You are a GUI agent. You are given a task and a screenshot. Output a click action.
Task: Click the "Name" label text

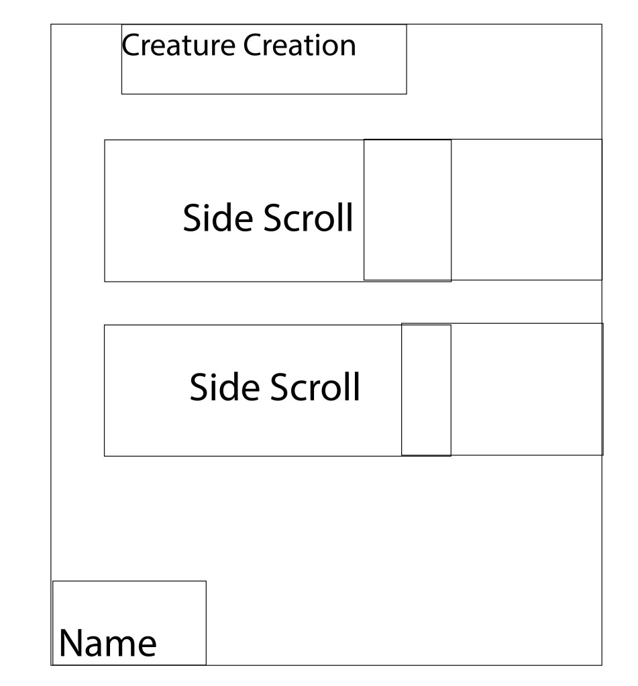[x=107, y=643]
